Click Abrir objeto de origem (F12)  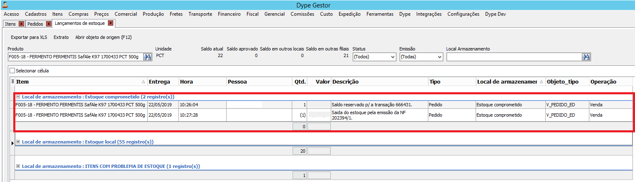pos(103,37)
